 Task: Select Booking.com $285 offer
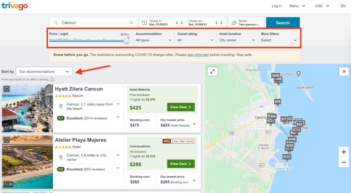coord(141,180)
